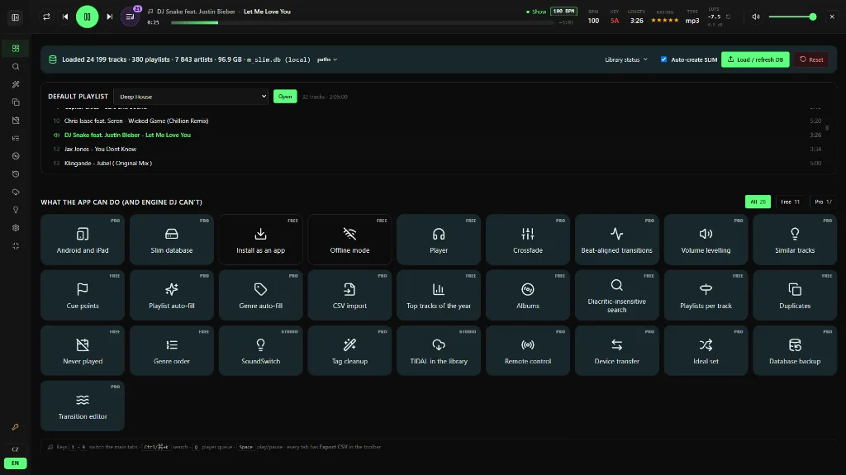Open the history clock icon in the sidebar

pyautogui.click(x=16, y=173)
